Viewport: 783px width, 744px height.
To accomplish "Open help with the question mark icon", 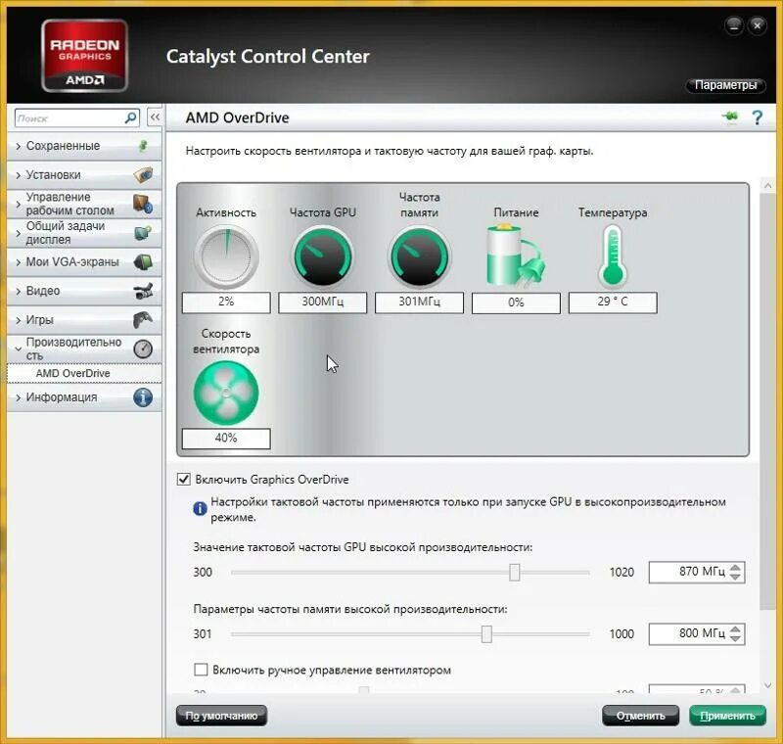I will pyautogui.click(x=757, y=117).
